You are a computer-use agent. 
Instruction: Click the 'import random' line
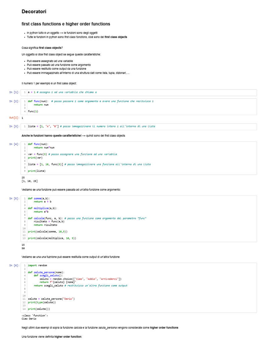[x=37, y=265]
